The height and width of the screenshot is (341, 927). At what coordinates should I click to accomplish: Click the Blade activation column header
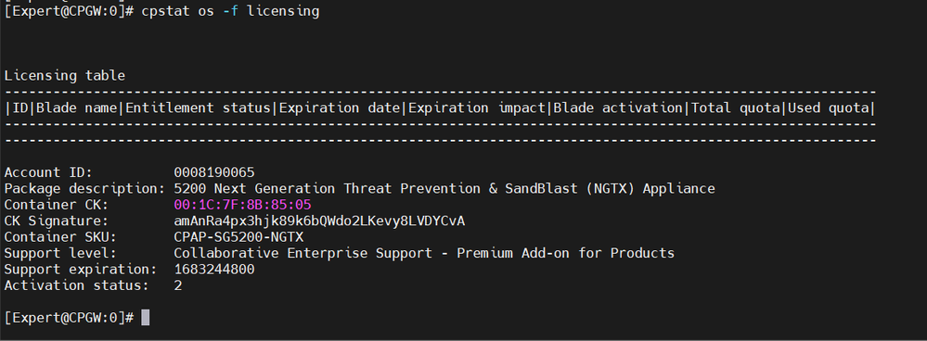click(x=618, y=108)
